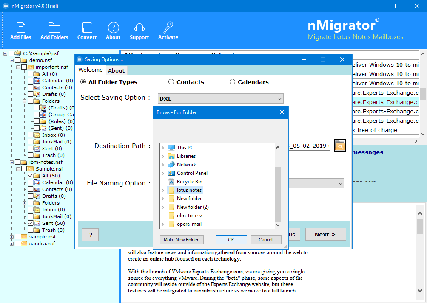Select the sample.nsf tree item
This screenshot has width=427, height=303.
(43, 237)
